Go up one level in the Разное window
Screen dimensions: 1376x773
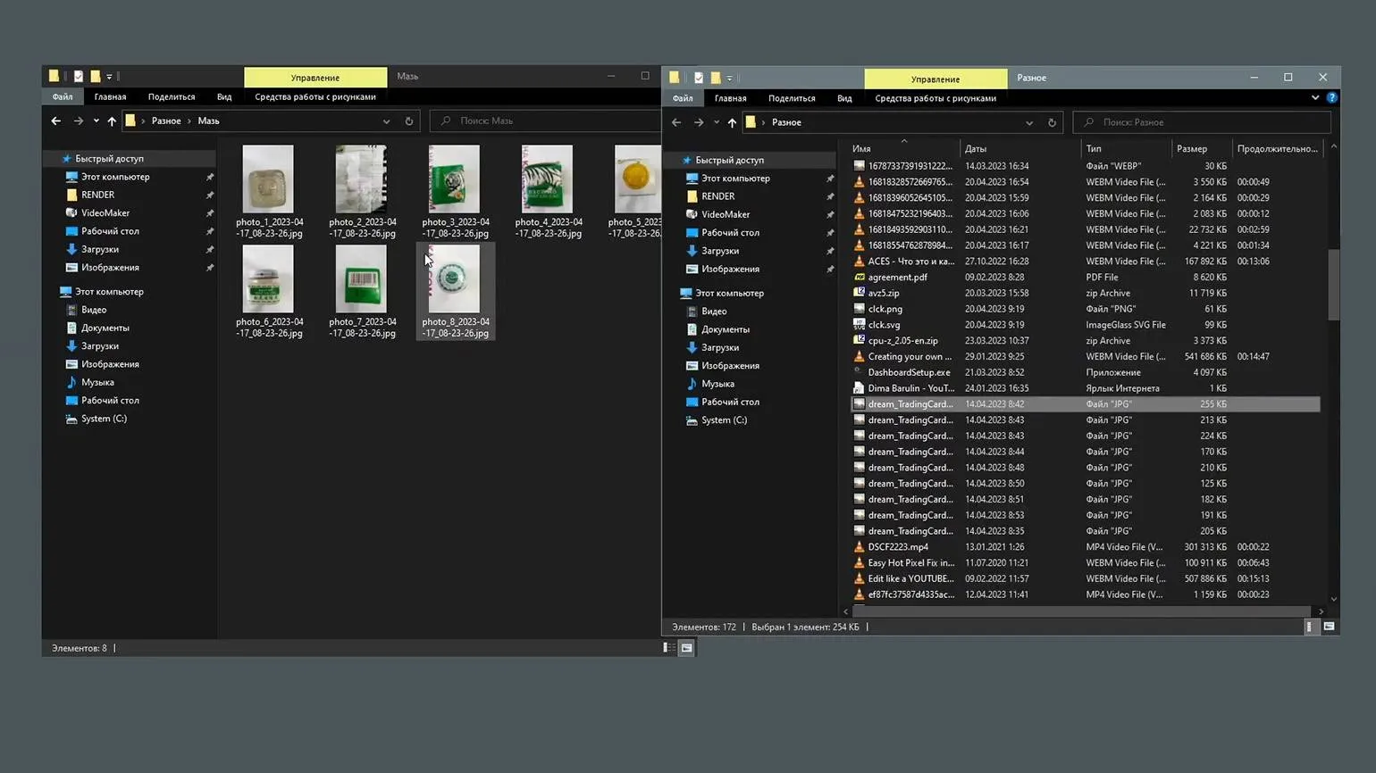(732, 122)
